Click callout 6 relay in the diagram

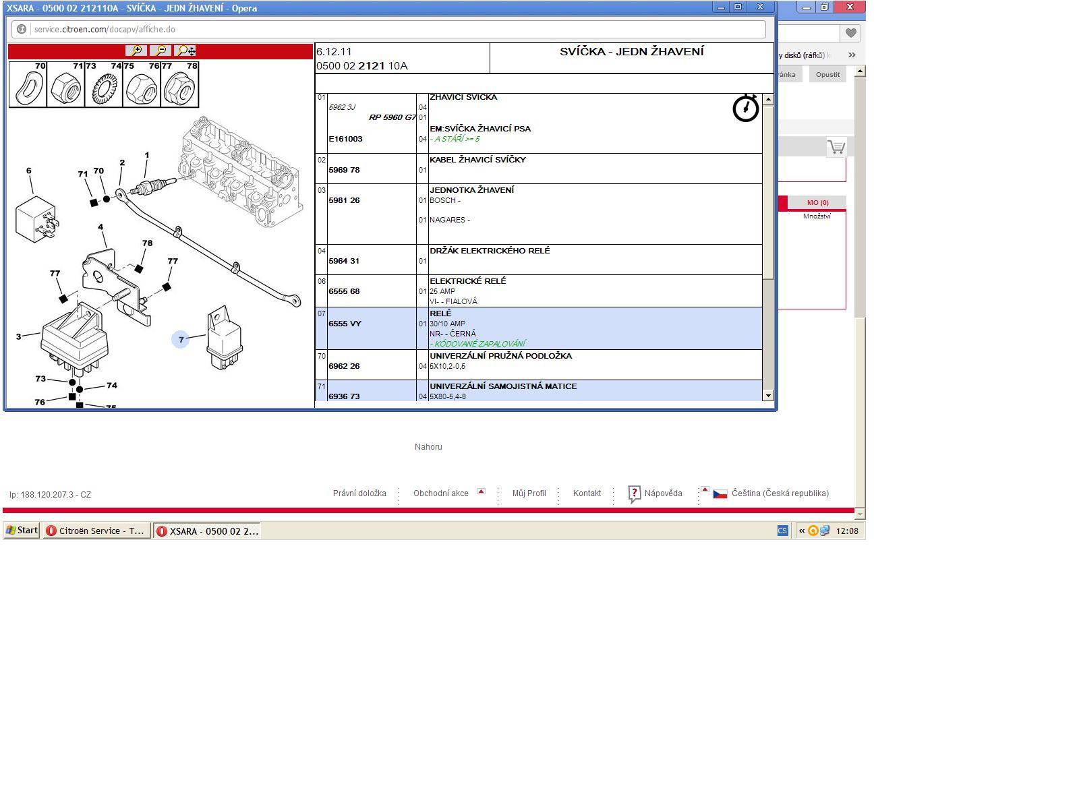29,171
